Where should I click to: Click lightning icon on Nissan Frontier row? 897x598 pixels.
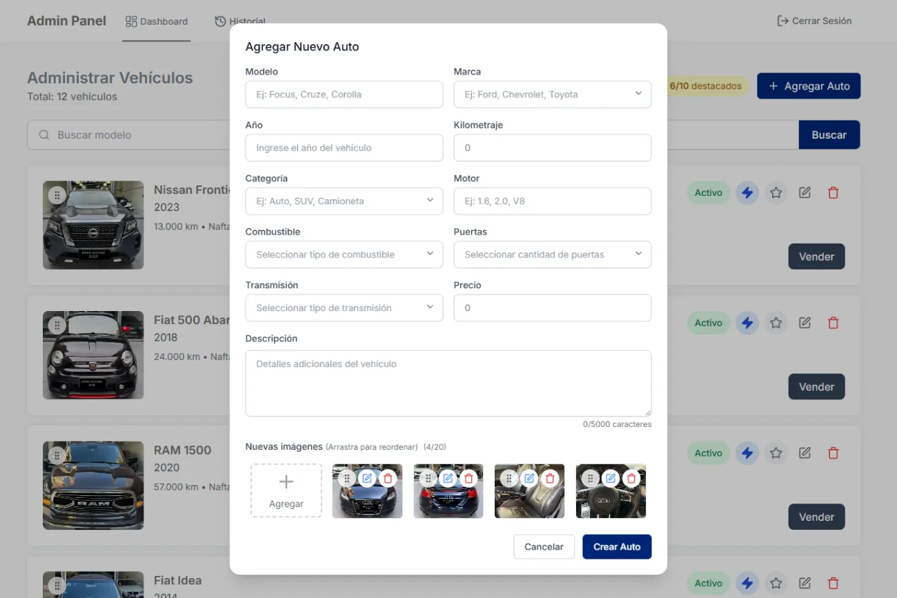tap(747, 193)
